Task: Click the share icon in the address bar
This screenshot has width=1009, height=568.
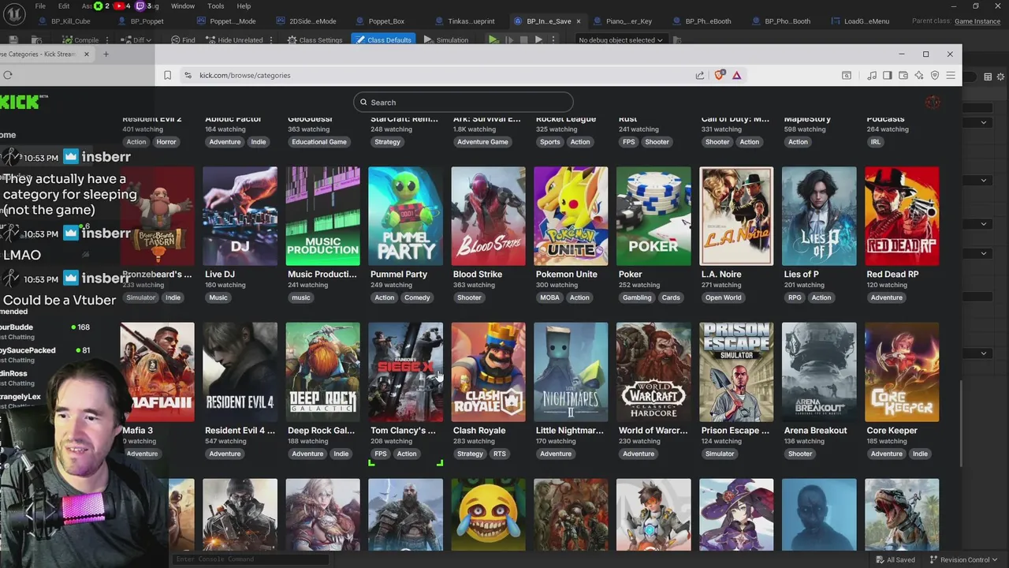Action: click(x=700, y=75)
